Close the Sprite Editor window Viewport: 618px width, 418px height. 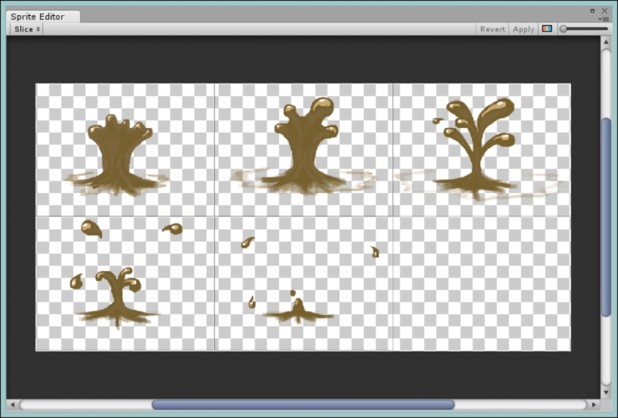[x=604, y=11]
